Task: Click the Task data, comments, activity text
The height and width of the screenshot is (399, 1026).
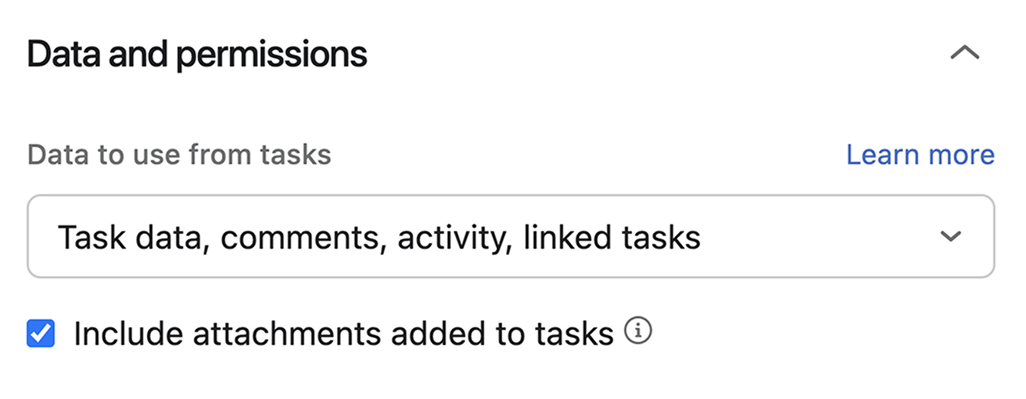Action: point(378,237)
